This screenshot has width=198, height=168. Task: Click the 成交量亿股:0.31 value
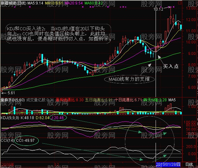[40, 100]
